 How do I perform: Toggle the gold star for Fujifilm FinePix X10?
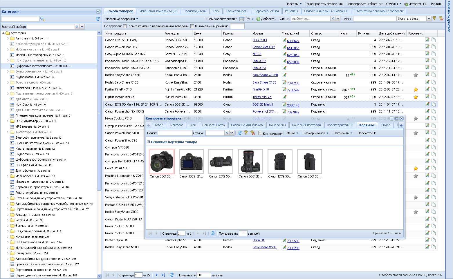click(416, 90)
